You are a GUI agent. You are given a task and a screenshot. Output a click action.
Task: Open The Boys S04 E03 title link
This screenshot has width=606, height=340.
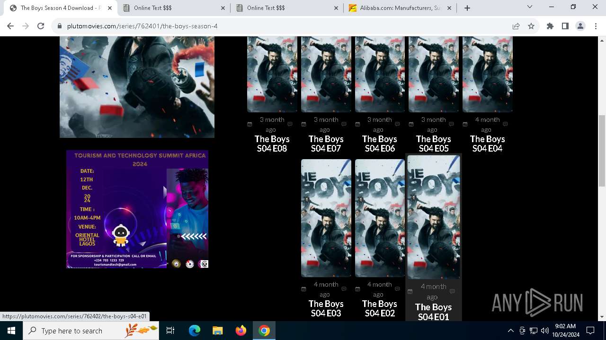pos(326,308)
